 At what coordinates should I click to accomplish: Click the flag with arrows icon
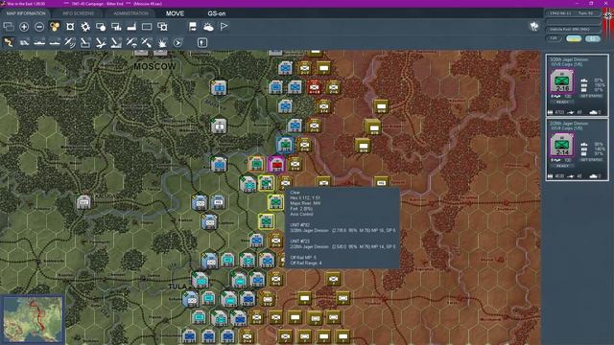(x=193, y=27)
